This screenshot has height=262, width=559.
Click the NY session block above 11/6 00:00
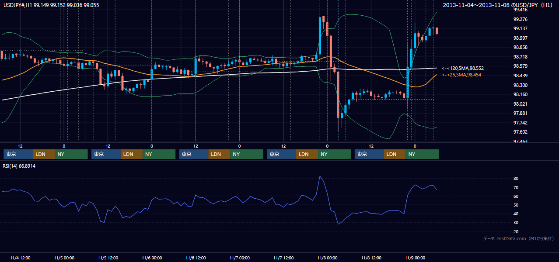click(159, 154)
